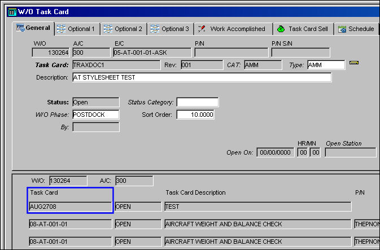Click the empty Status Category field
Screen dimensions: 380x250
click(x=198, y=102)
